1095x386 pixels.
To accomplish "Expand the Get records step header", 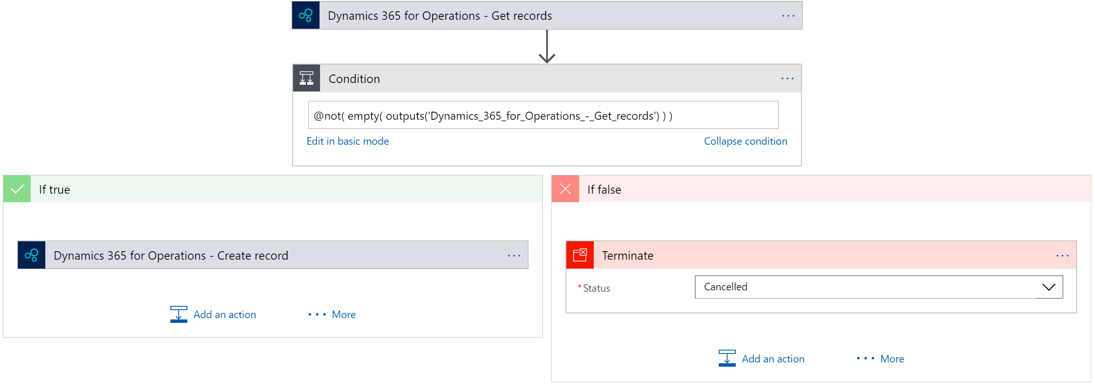I will click(x=547, y=16).
